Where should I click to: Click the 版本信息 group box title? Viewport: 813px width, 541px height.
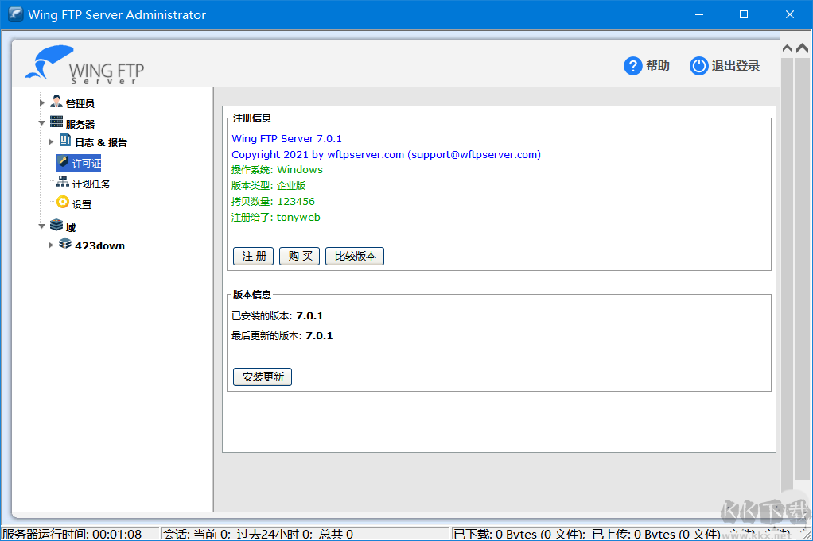(251, 295)
